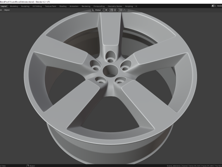Switch to the Compositing workspace tab
The height and width of the screenshot is (167, 222).
click(x=99, y=6)
